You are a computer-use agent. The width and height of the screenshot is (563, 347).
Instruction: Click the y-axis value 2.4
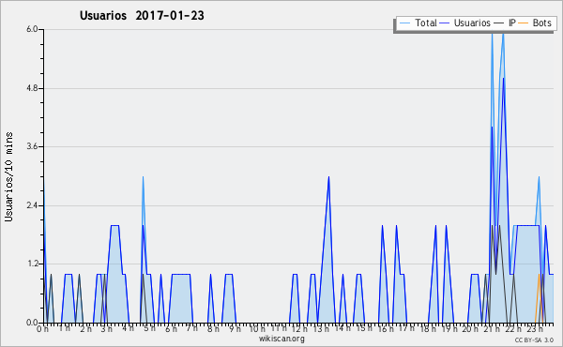pos(32,205)
